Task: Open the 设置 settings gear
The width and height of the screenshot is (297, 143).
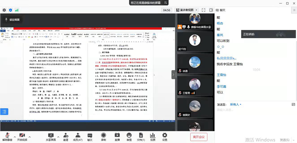Action: pyautogui.click(x=164, y=137)
